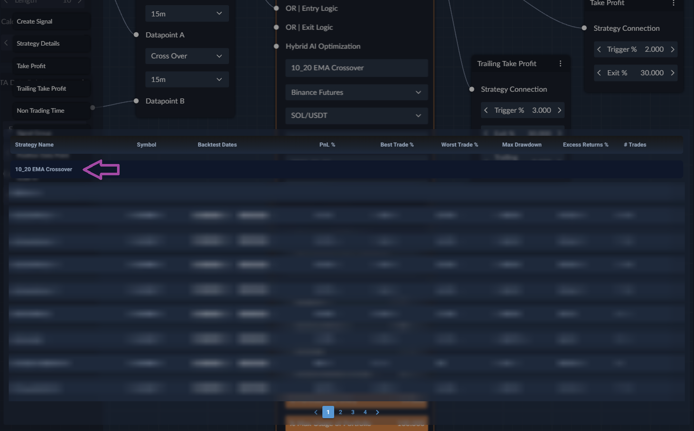Increase Trailing Take Profit Trigger % value
The image size is (694, 431).
click(560, 110)
